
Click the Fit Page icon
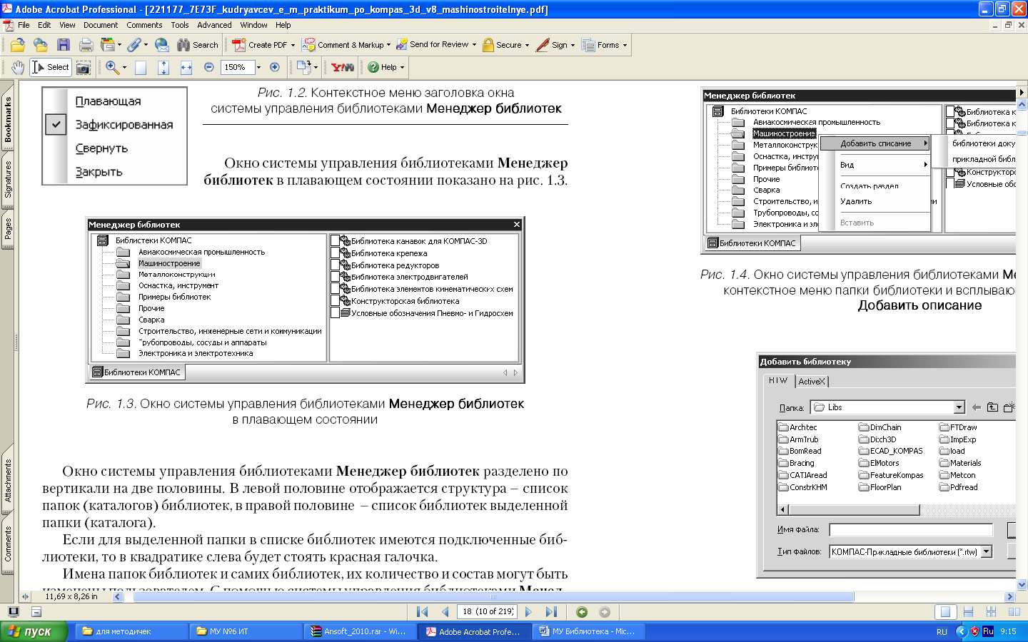pyautogui.click(x=163, y=67)
